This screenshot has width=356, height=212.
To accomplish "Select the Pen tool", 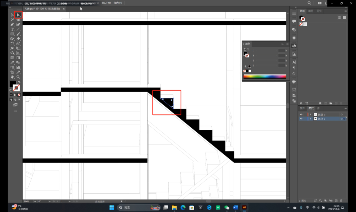I will [x=12, y=24].
